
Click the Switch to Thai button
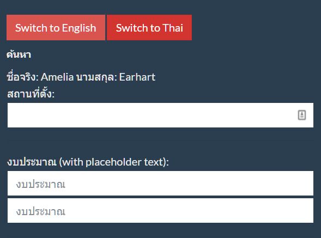[149, 27]
